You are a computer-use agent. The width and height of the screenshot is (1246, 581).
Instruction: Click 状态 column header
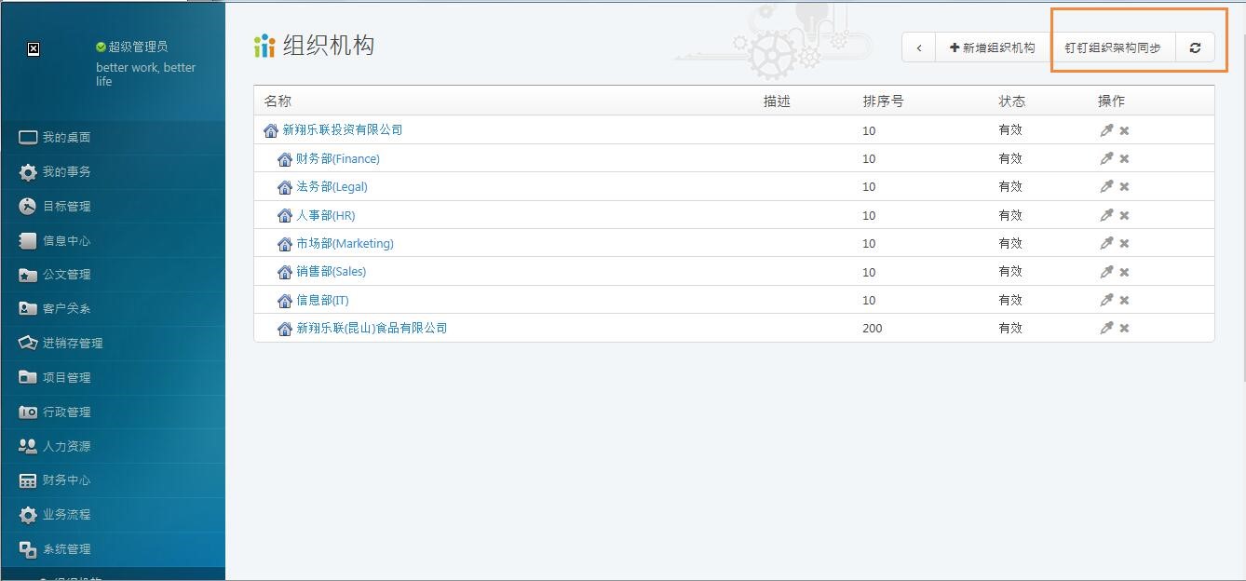1011,101
